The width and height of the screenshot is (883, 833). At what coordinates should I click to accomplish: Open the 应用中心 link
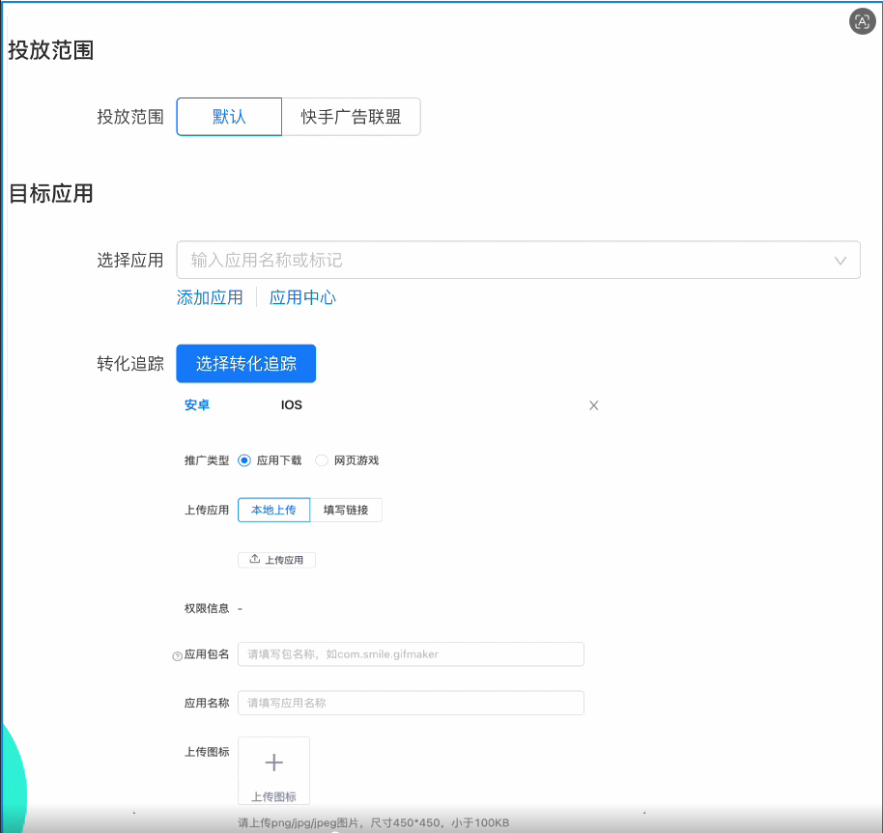pos(303,298)
